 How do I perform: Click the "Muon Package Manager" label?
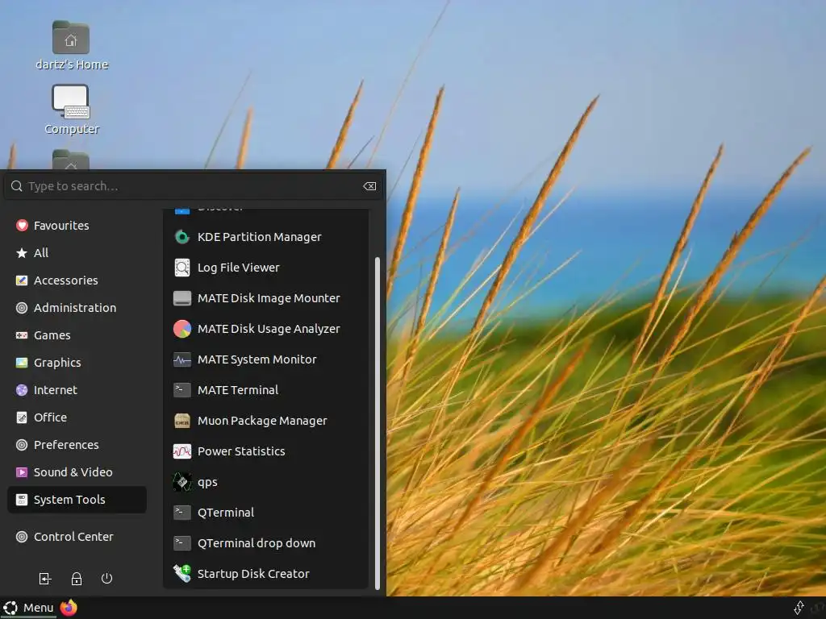pyautogui.click(x=262, y=421)
